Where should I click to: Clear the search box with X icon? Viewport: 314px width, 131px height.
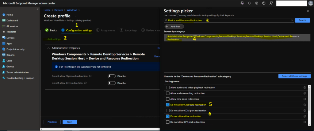pos(292,21)
